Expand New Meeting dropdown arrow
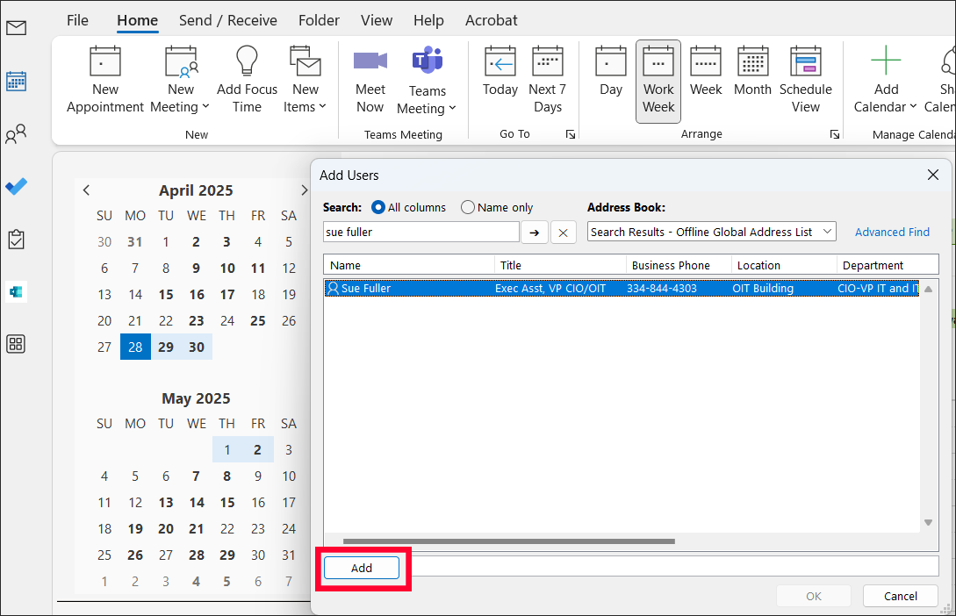The image size is (956, 616). coord(205,107)
